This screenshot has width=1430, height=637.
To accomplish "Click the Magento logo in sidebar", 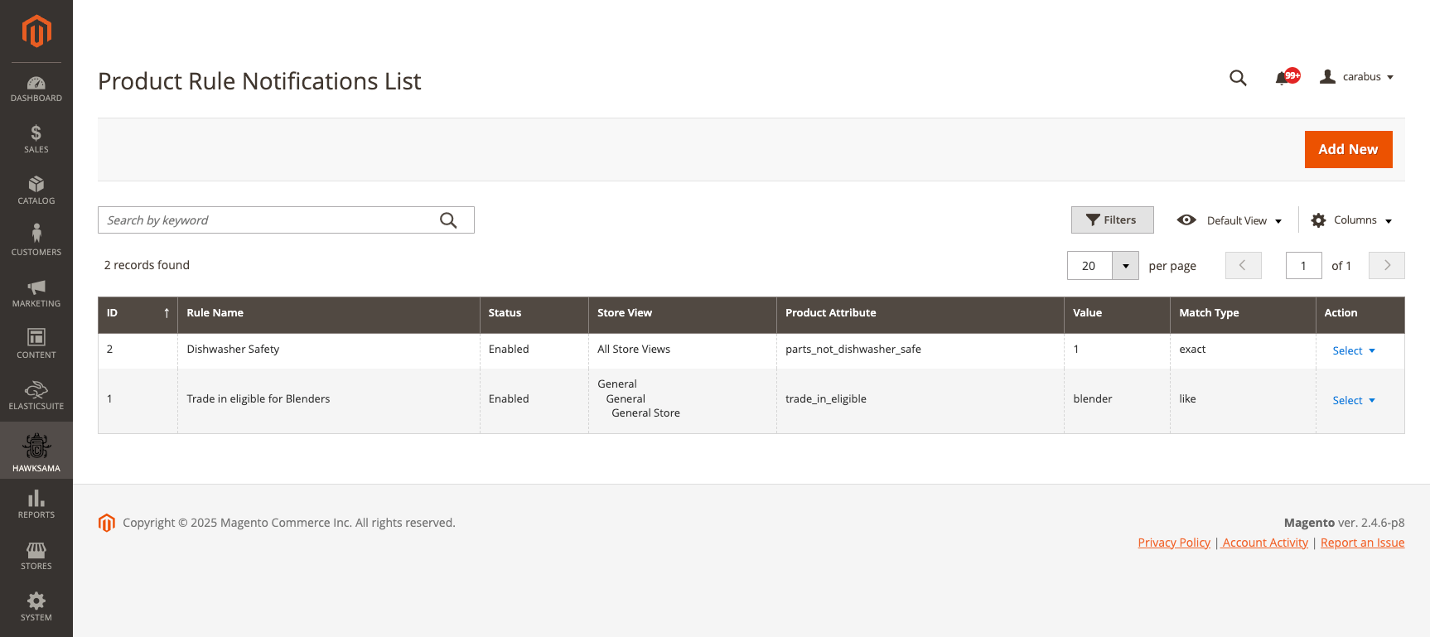I will point(36,31).
